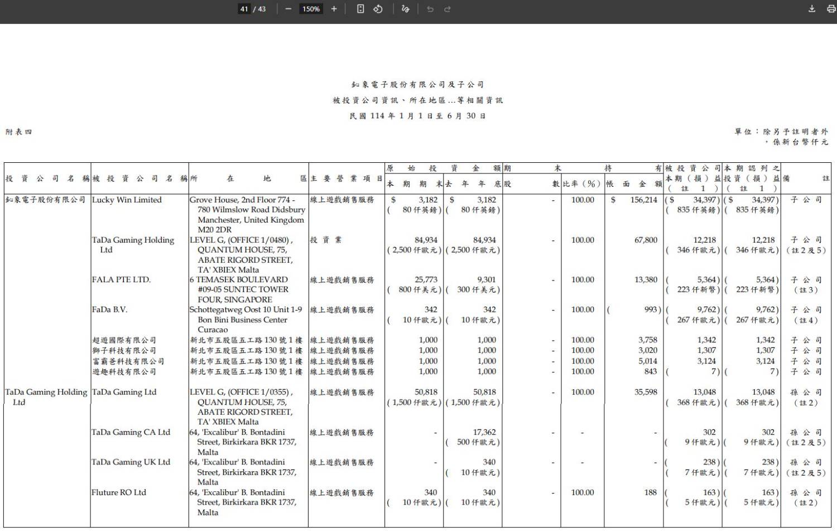The image size is (837, 532).
Task: Select '民國 114 年 1 月 1 日至 6 月 30 日' date line
Action: (x=417, y=116)
